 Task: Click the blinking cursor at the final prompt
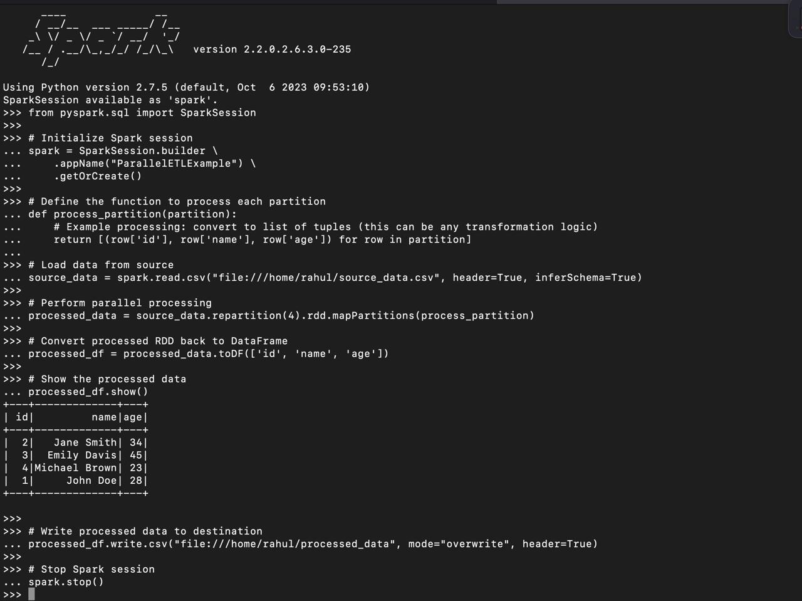(x=32, y=594)
